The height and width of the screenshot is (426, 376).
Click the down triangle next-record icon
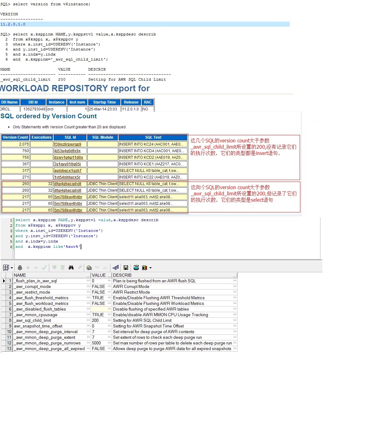tap(97, 268)
